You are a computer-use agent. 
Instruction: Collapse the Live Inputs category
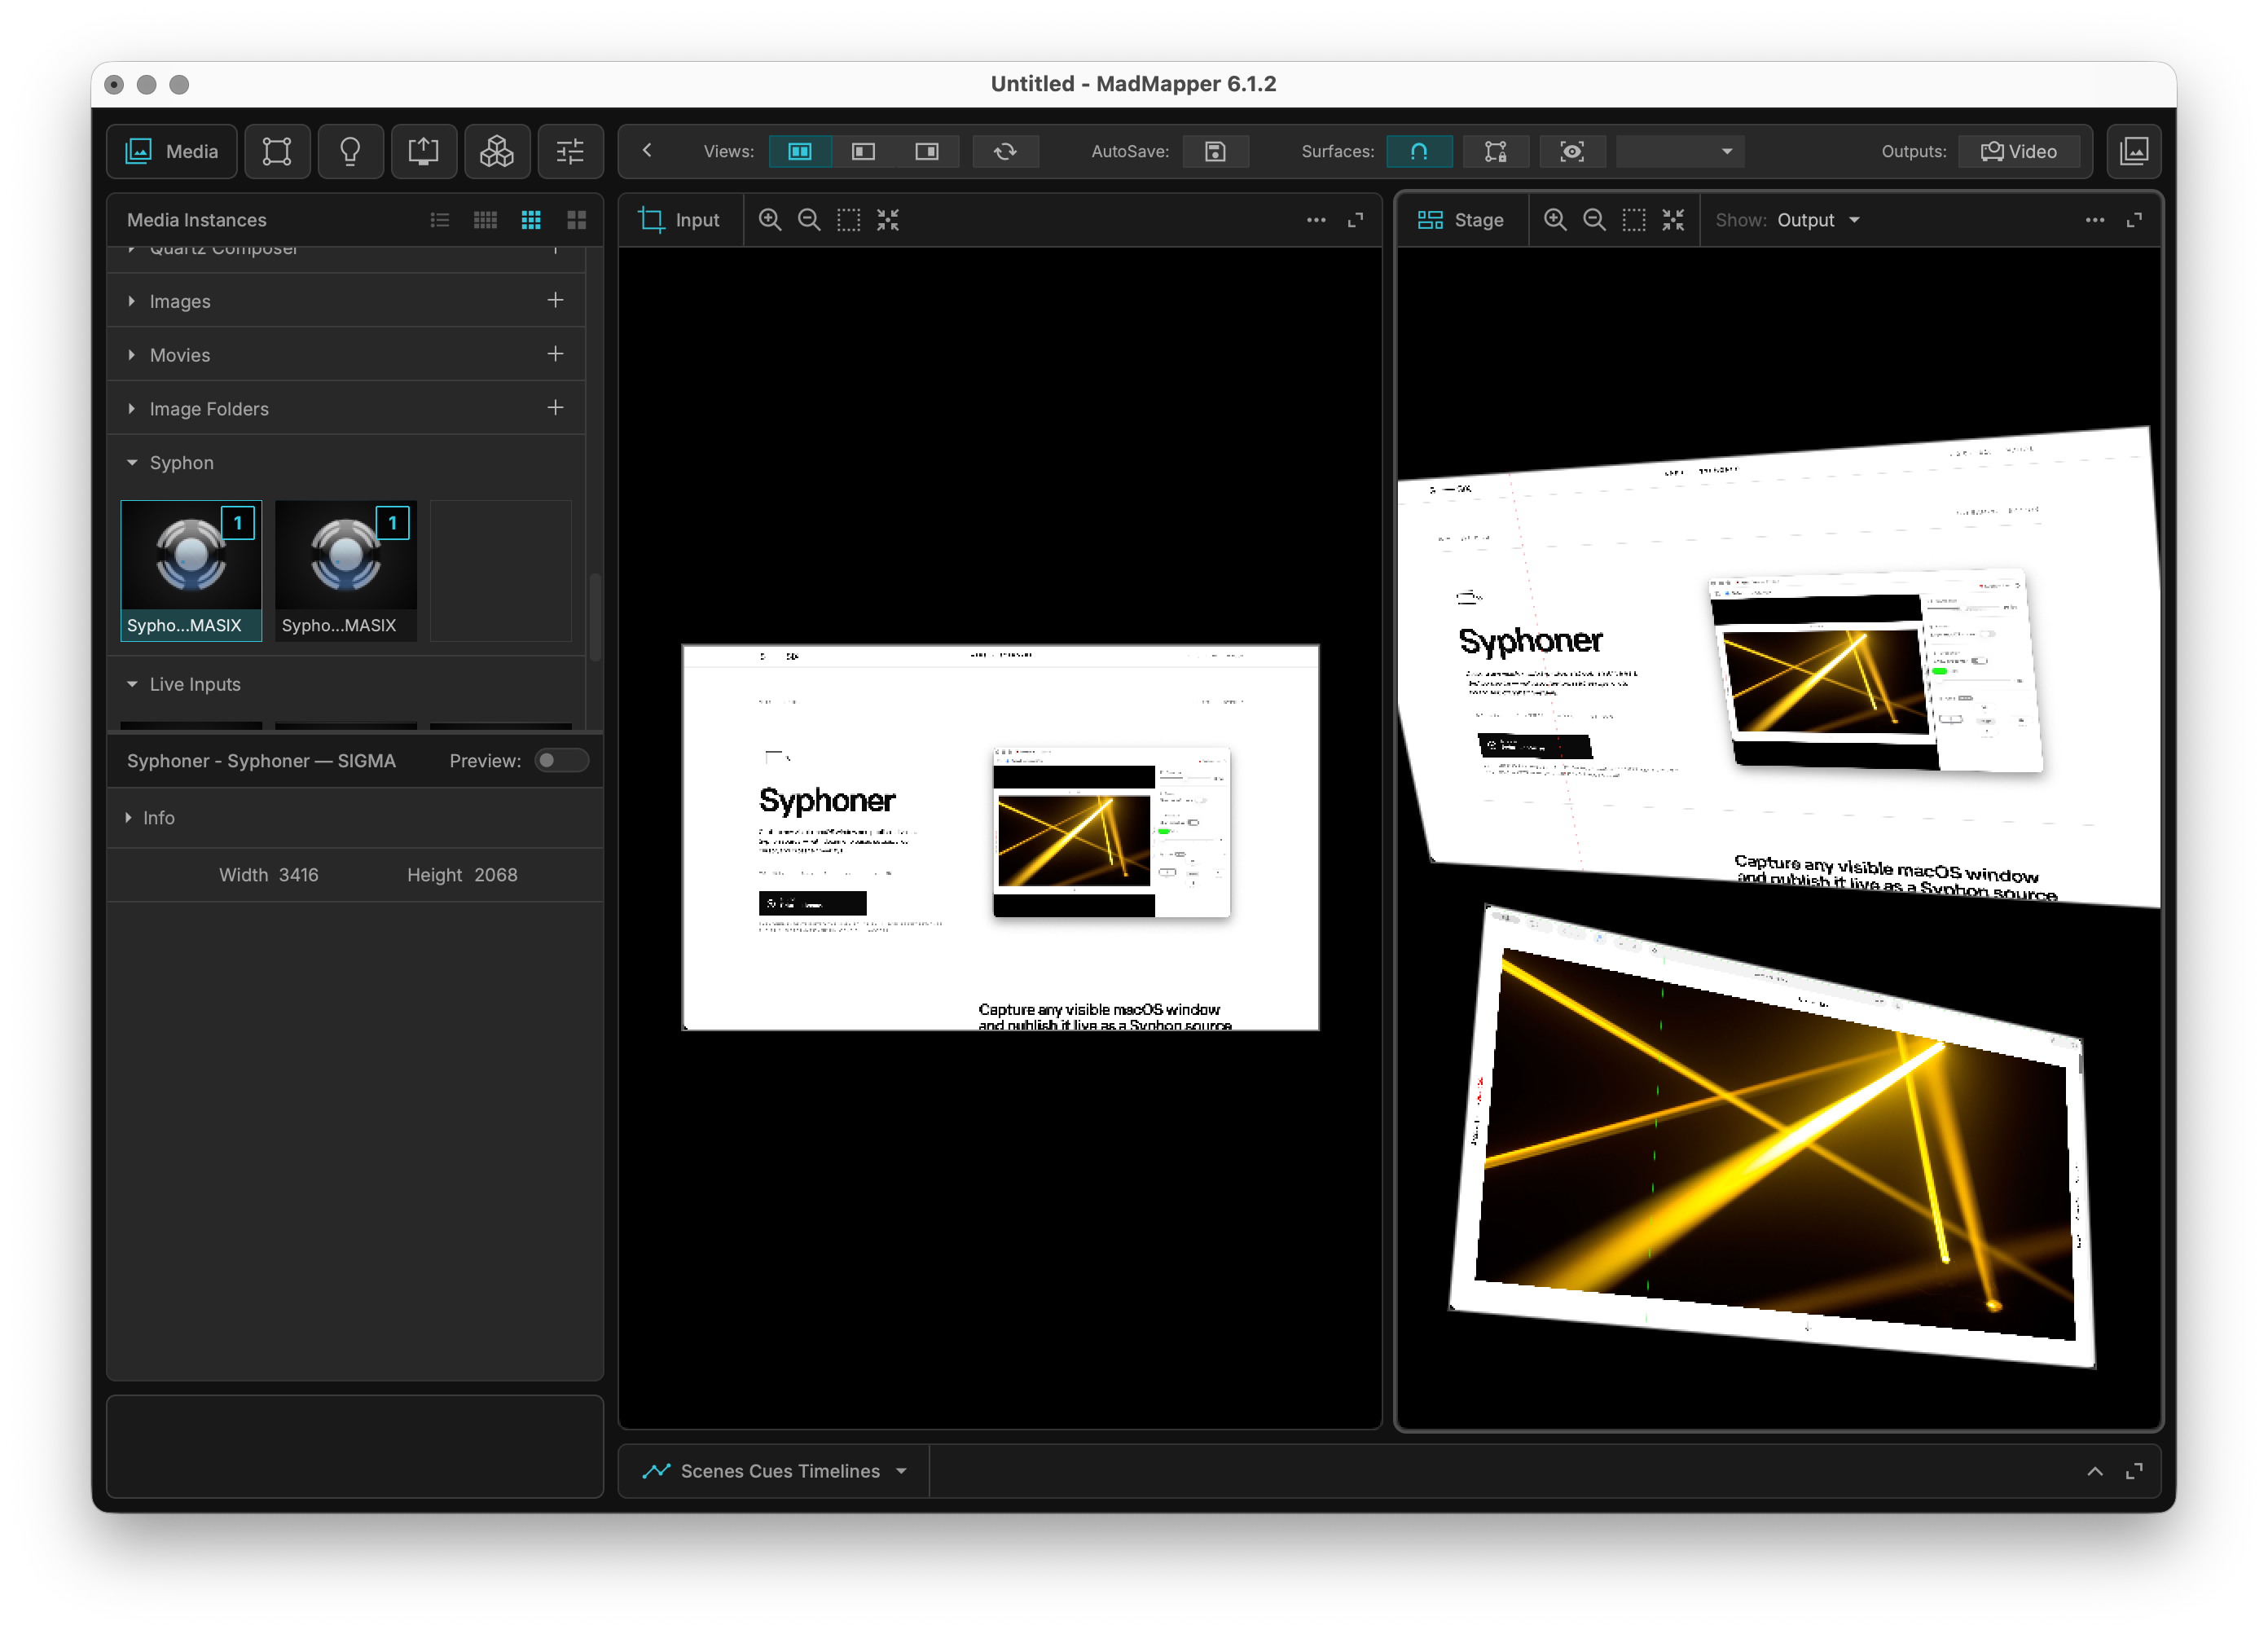(x=132, y=685)
